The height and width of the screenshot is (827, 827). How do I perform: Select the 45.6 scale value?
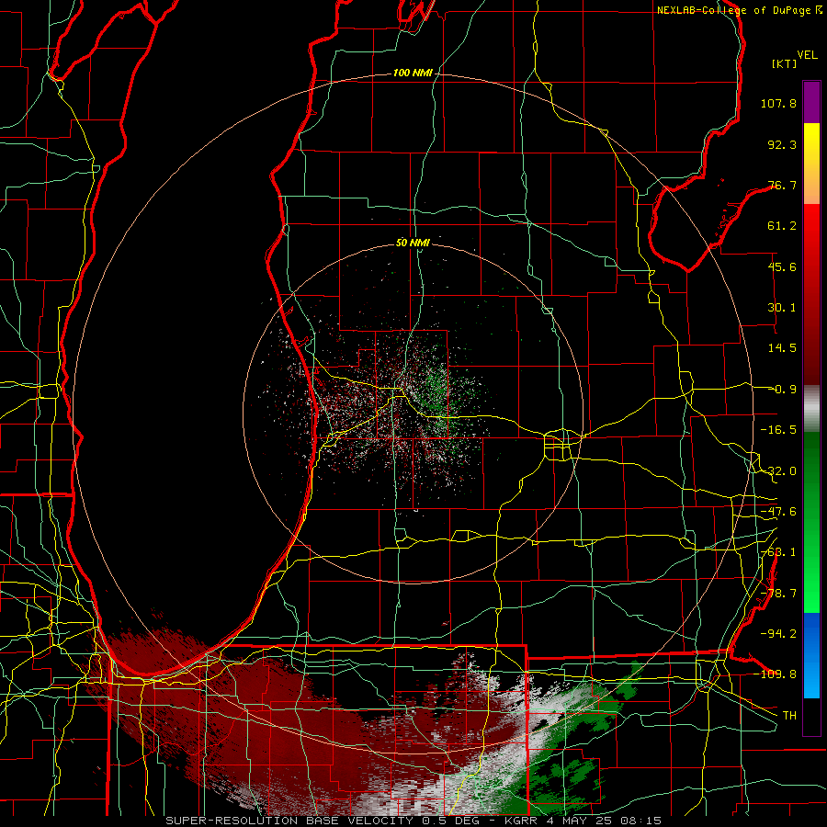coord(782,266)
